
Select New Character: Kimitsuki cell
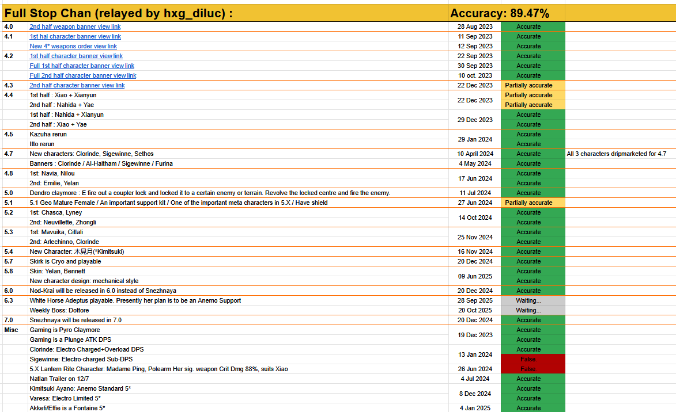point(238,252)
